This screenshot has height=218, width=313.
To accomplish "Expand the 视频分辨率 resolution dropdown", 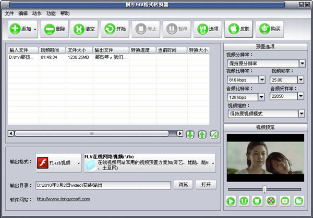I will [x=302, y=63].
